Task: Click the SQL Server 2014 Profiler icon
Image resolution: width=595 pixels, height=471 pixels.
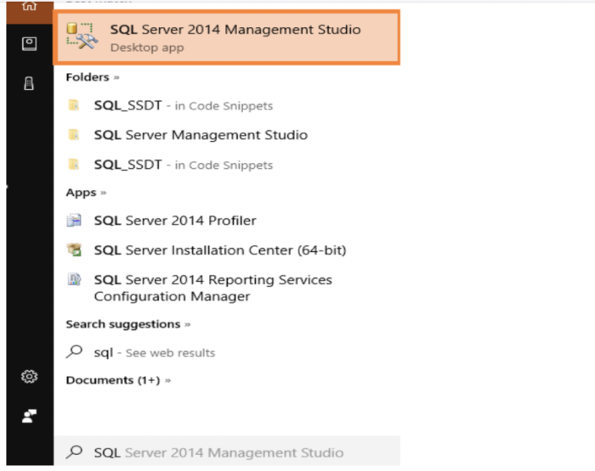Action: 74,220
